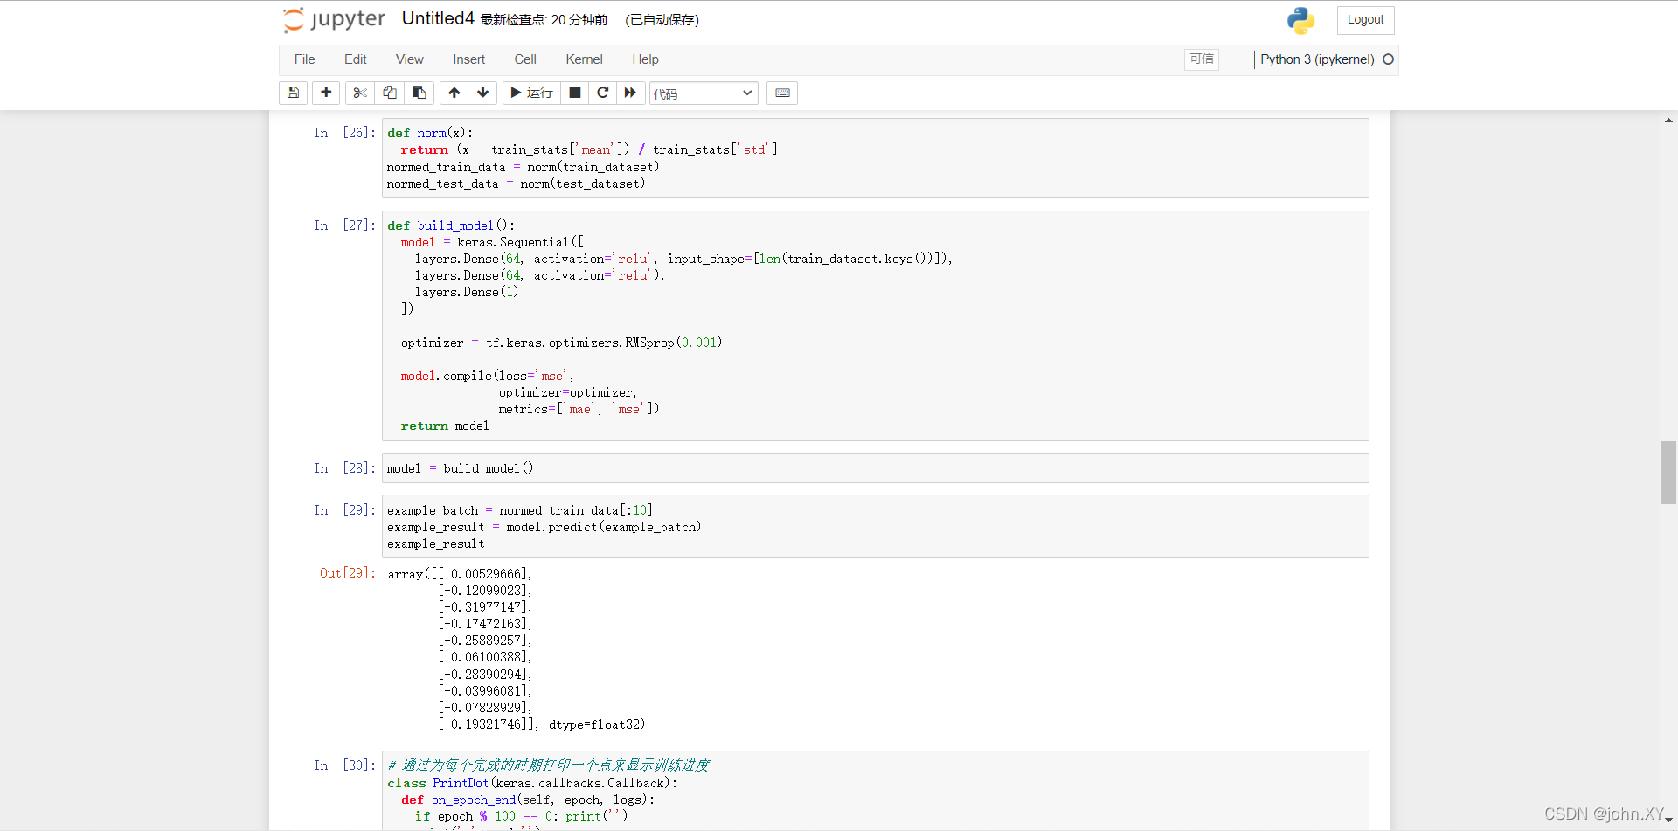
Task: Paste cells below icon
Action: (x=419, y=93)
